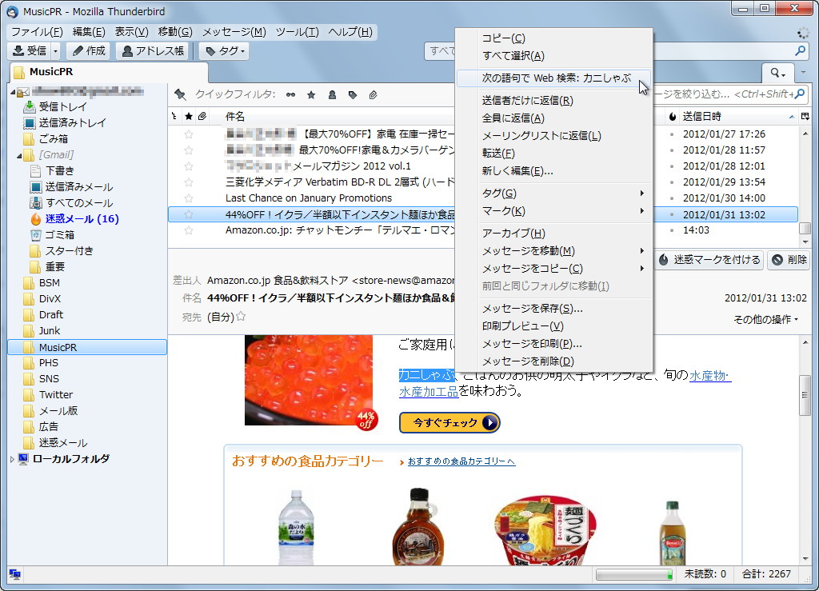Open the おすすめの食品カテゴリーへ link
The height and width of the screenshot is (591, 819).
461,461
